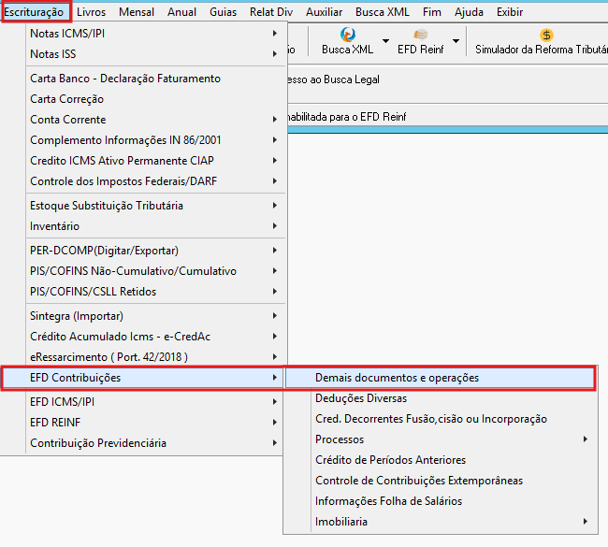Open the Ajuda menu
The width and height of the screenshot is (608, 547).
coord(469,12)
